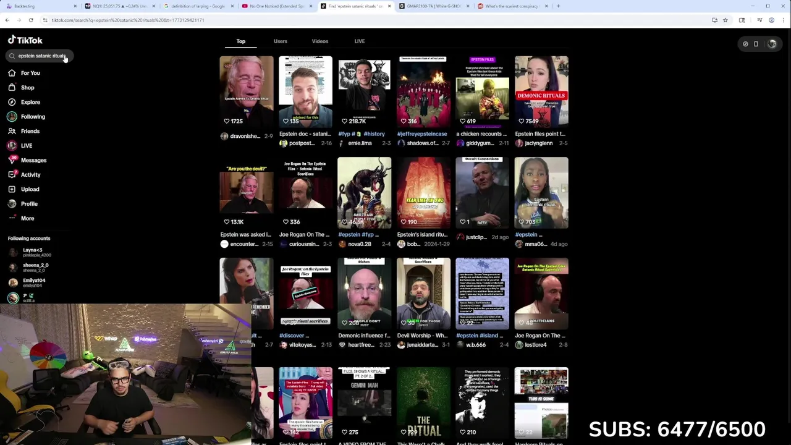This screenshot has height=445, width=791.
Task: Click 'Devil Worship - Wh...' caption
Action: pos(422,336)
